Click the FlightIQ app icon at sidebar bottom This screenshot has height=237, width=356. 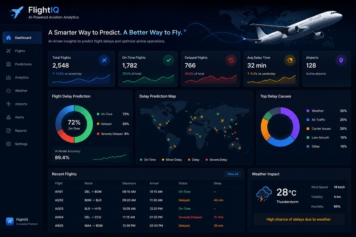point(10,222)
